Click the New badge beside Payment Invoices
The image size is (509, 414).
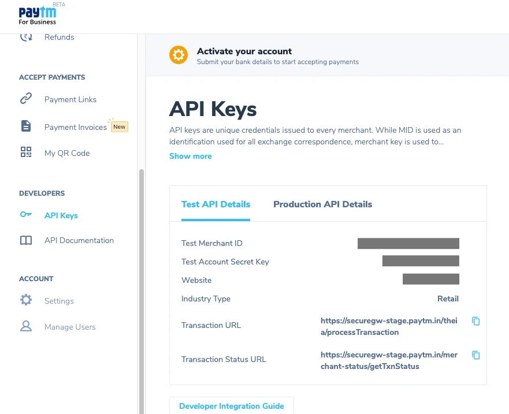point(120,127)
